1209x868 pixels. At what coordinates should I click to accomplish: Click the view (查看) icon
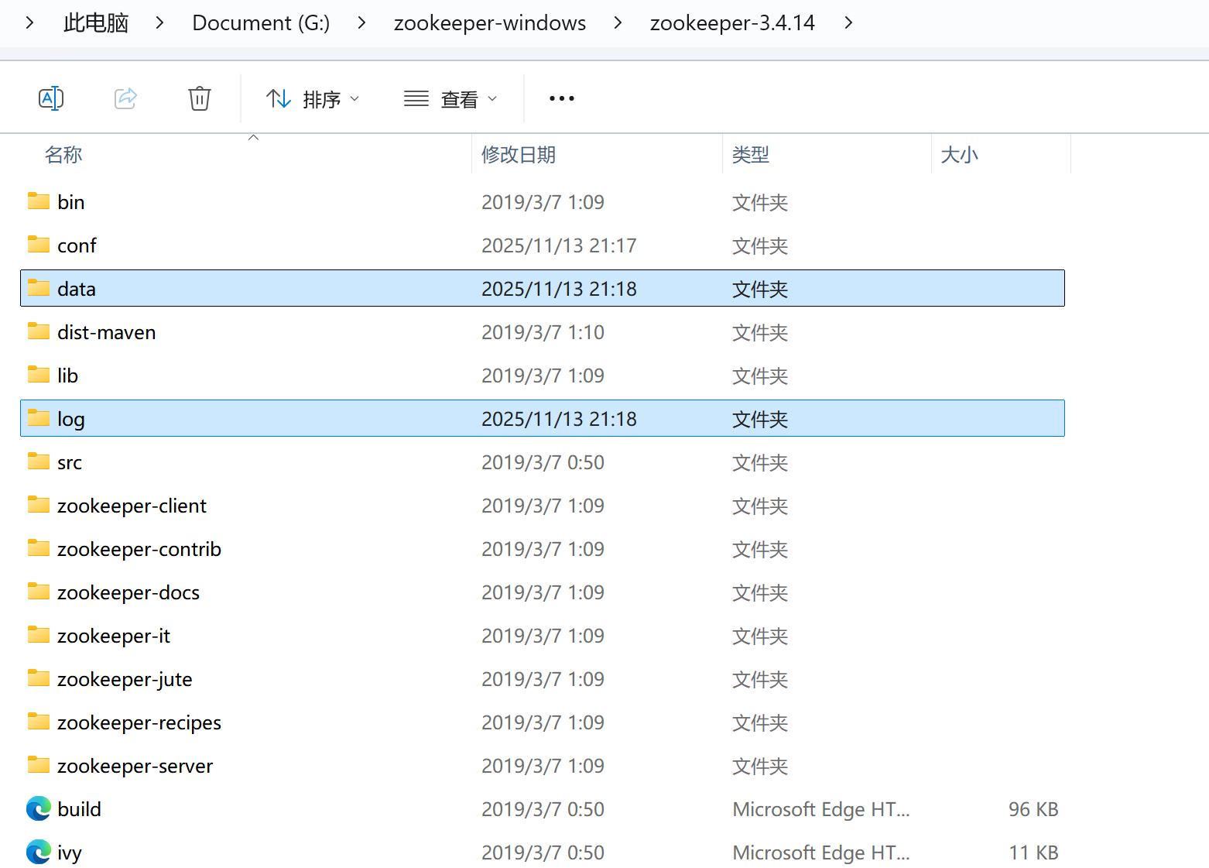click(416, 98)
